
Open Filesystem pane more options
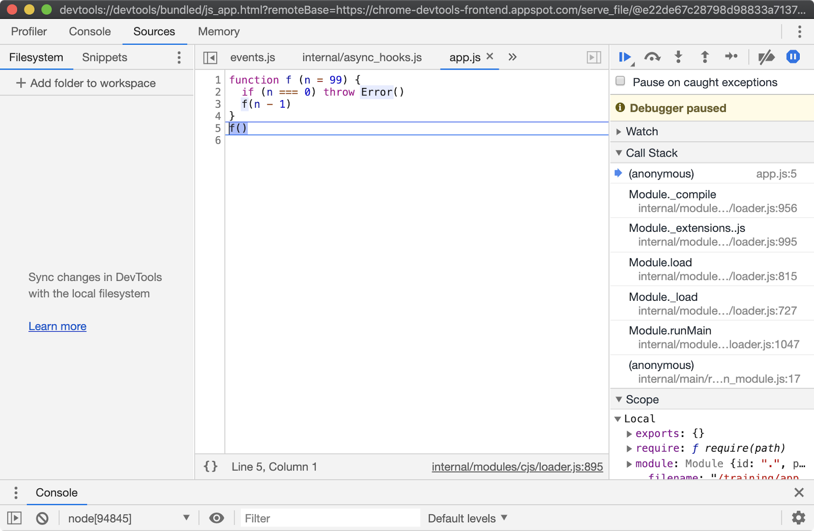coord(179,57)
